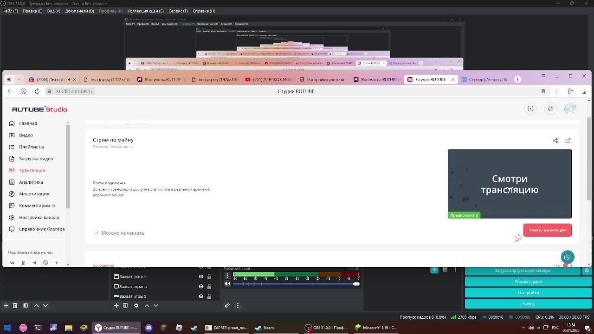594x334 pixels.
Task: Open Настройка канала in the sidebar
Action: 39,217
